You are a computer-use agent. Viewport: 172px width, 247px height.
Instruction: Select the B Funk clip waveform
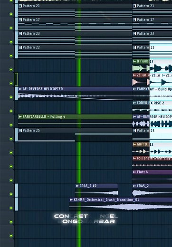pos(152,68)
